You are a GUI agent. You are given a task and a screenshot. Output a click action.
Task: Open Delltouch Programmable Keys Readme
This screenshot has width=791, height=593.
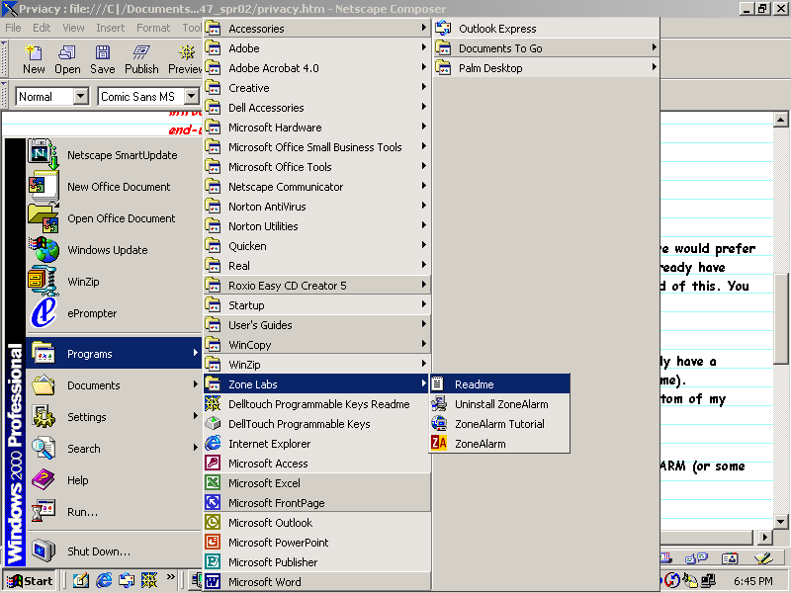(317, 404)
